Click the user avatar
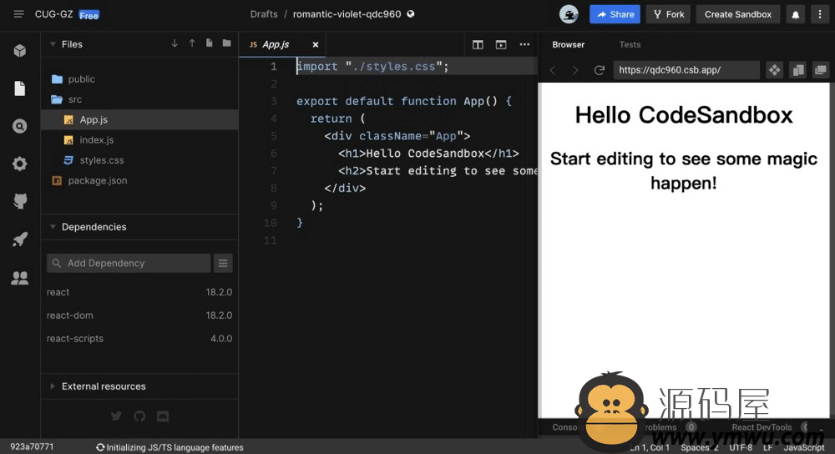Image resolution: width=835 pixels, height=454 pixels. (x=569, y=14)
